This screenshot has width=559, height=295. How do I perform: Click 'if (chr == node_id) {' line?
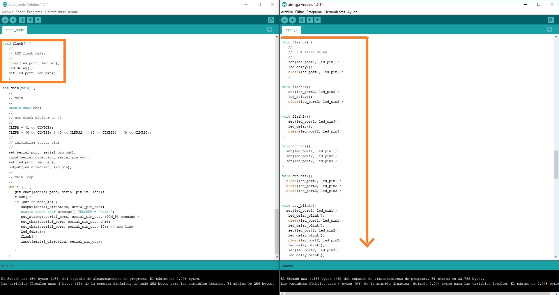(x=36, y=202)
